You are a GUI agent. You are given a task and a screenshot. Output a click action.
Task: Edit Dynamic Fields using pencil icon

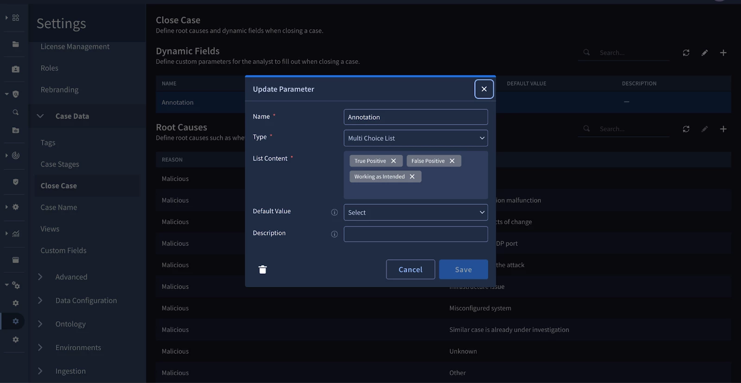click(x=704, y=53)
